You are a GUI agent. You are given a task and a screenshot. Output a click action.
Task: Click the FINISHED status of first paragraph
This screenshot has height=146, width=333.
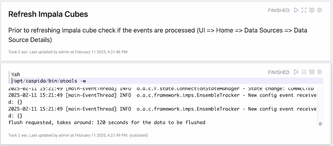coord(278,11)
